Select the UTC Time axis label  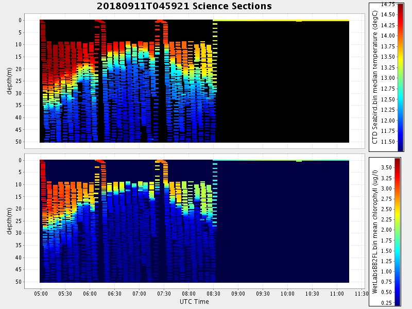[x=194, y=301]
